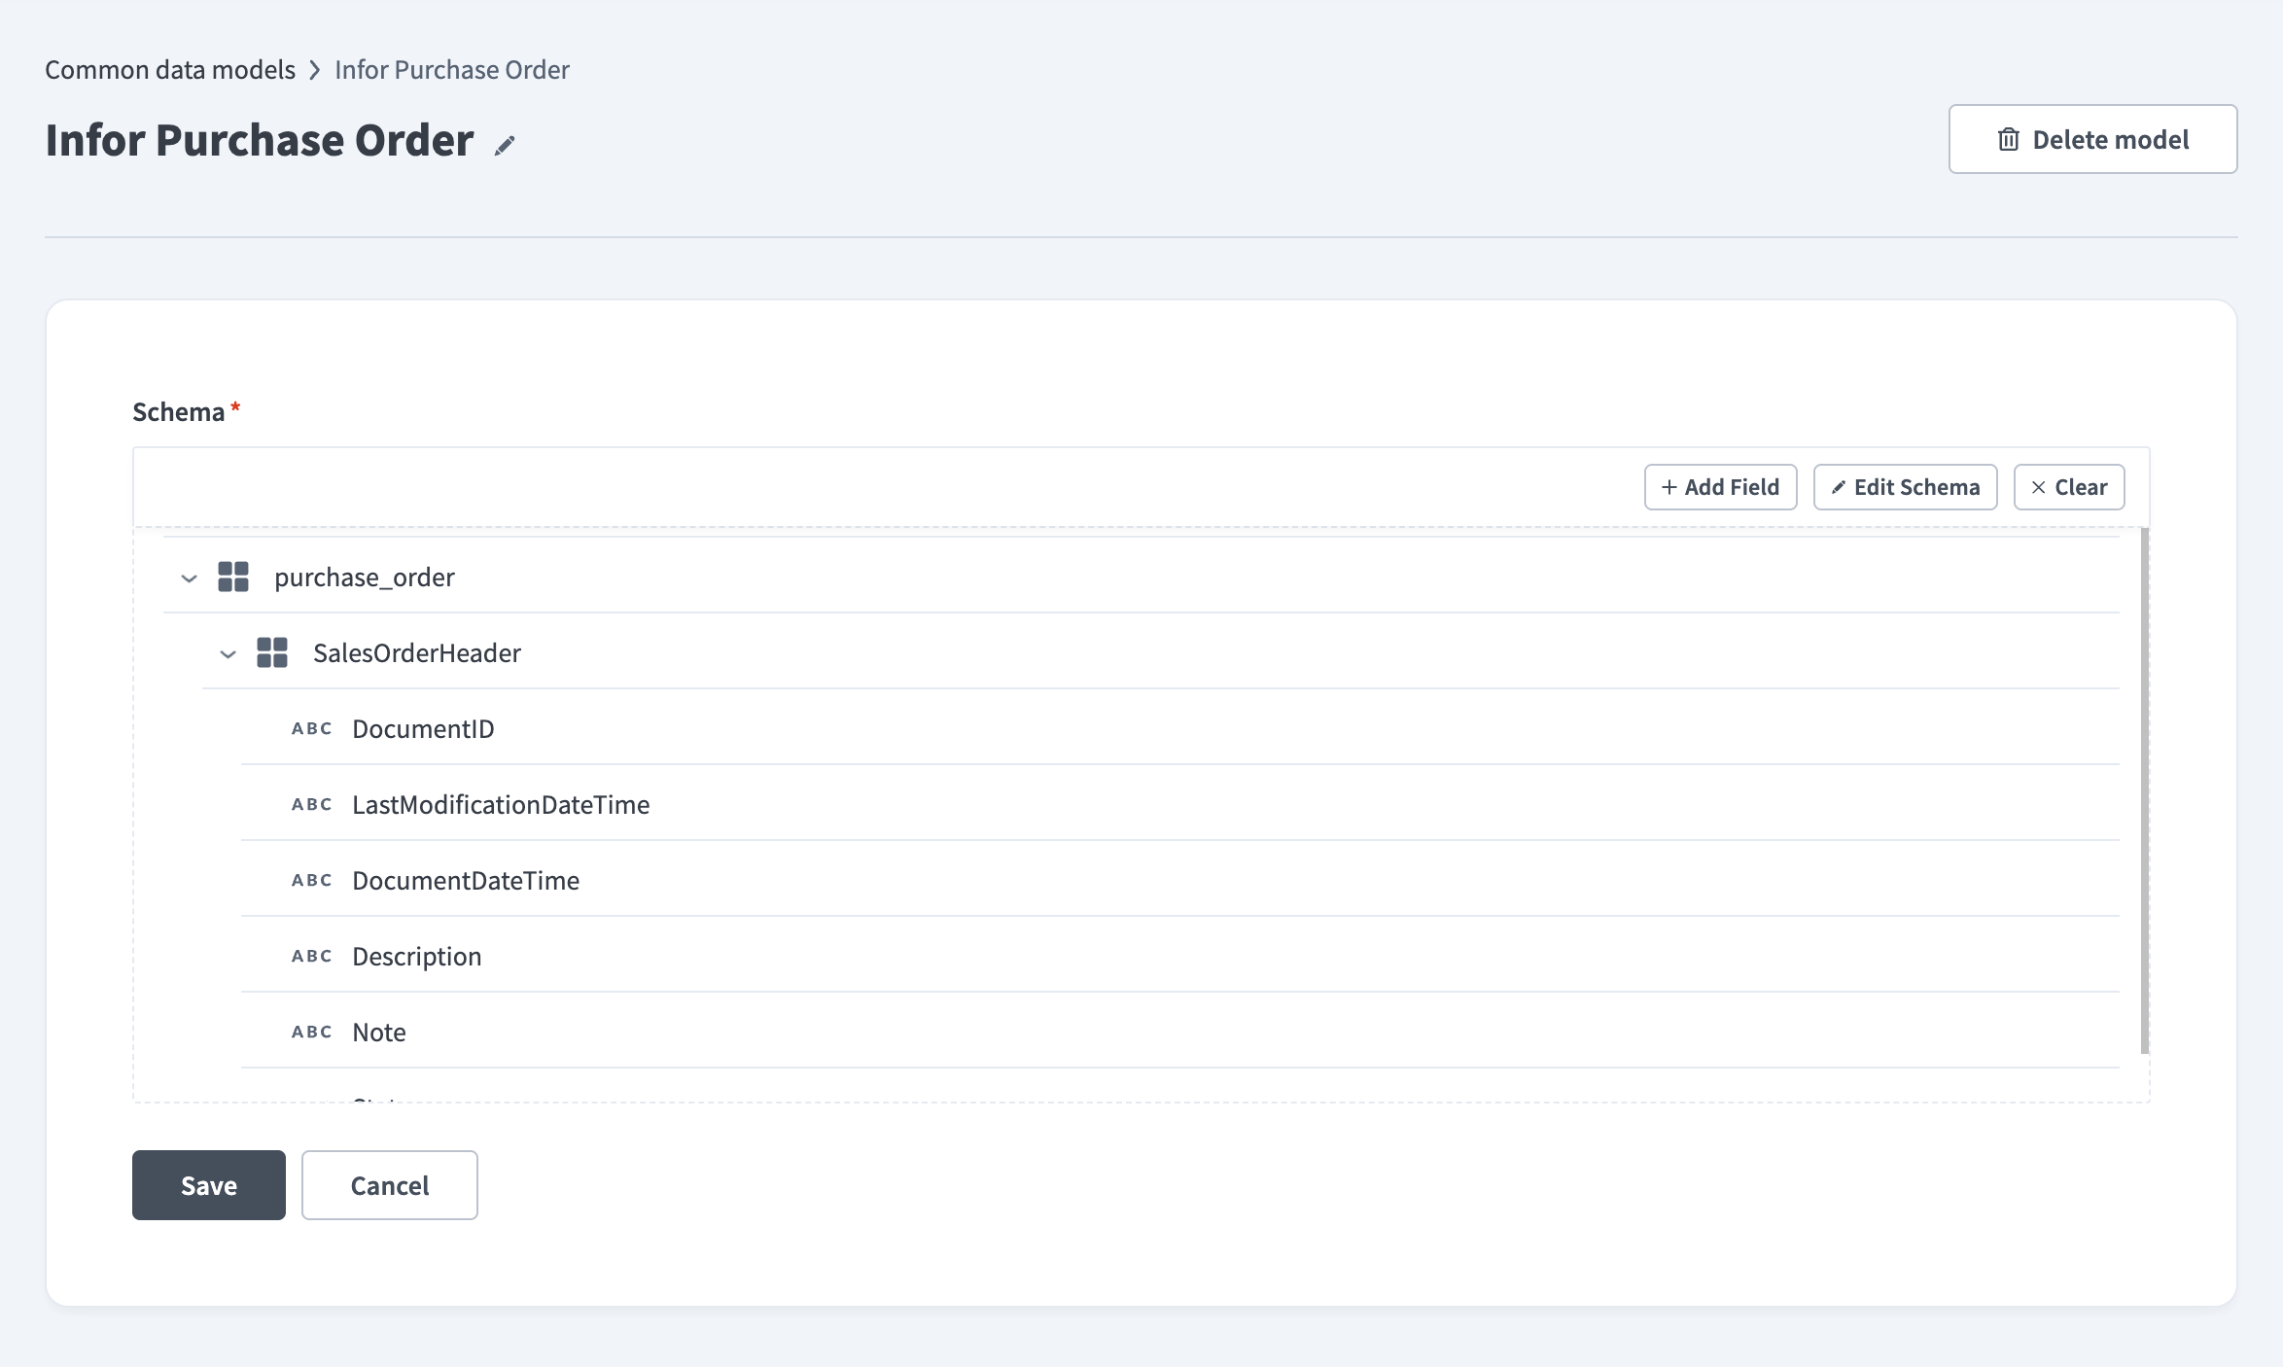
Task: Select the Note field
Action: pos(1180,1032)
